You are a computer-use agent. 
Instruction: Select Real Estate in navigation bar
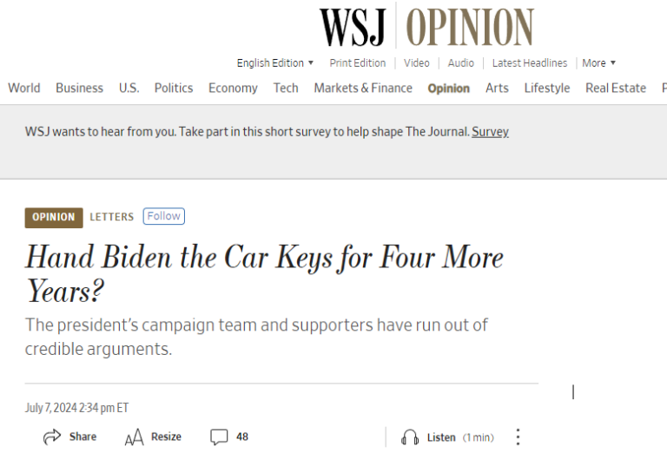point(616,89)
